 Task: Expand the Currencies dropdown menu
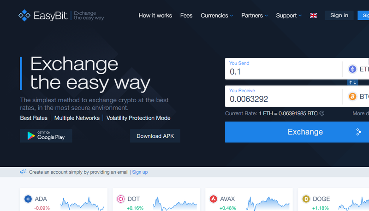click(217, 16)
